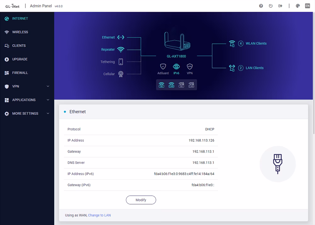Viewport: 315px width, 225px height.
Task: Click the help question mark icon
Action: pyautogui.click(x=261, y=6)
